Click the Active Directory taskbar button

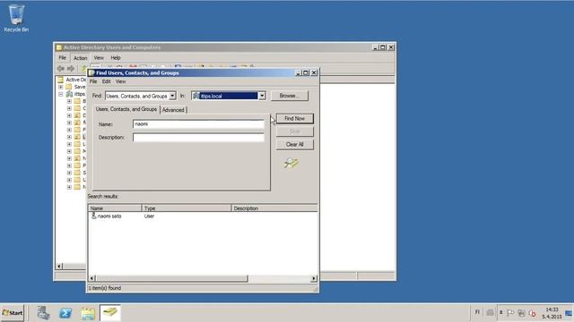(109, 313)
